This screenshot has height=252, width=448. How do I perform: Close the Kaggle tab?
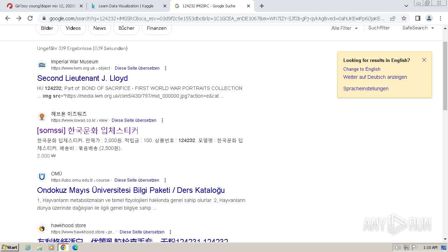pyautogui.click(x=165, y=6)
